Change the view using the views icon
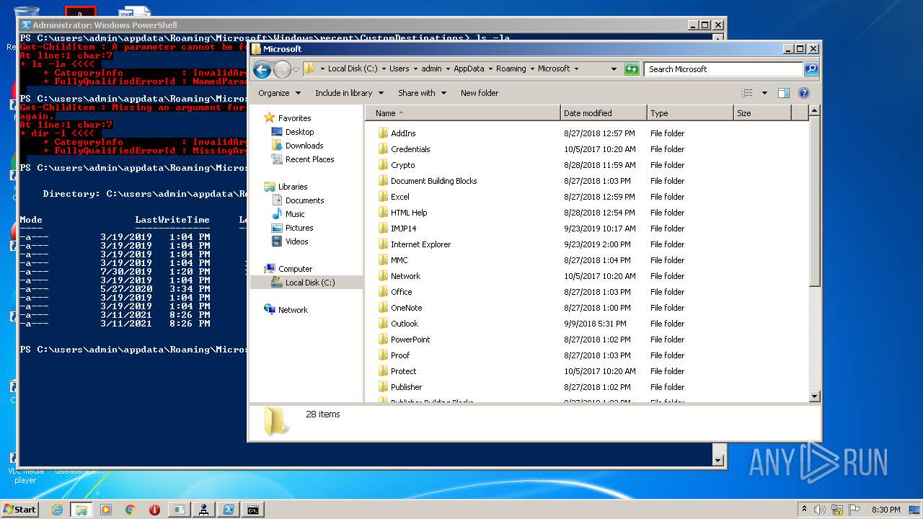The width and height of the screenshot is (923, 519). pos(747,93)
